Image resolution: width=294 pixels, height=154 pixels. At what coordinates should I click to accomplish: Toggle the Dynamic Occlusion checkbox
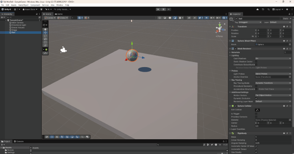256,98
